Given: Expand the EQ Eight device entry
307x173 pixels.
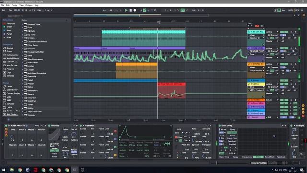Looking at the screenshot, I should click(x=23, y=31).
